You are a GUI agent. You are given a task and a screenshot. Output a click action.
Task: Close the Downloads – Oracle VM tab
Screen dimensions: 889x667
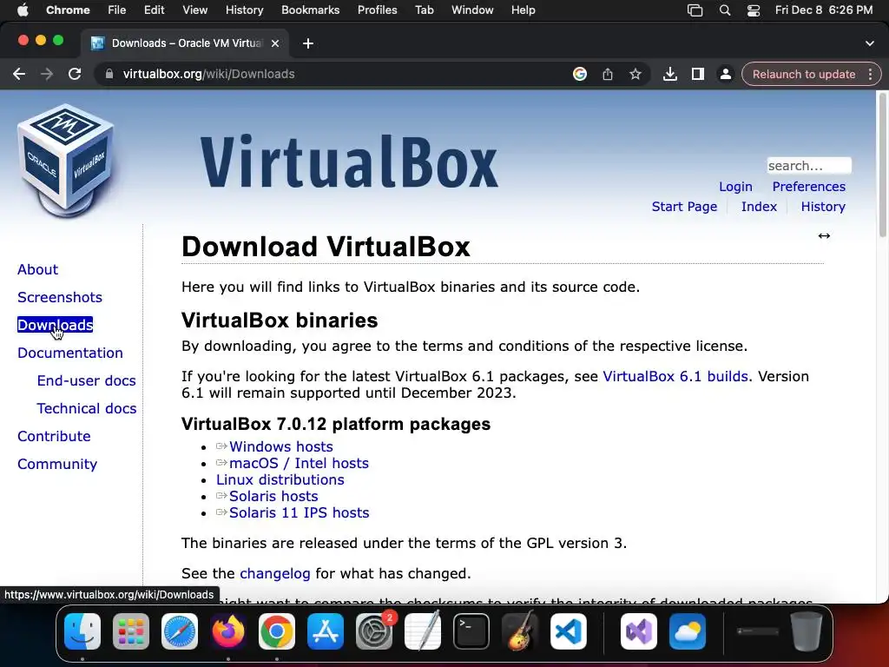[x=275, y=43]
